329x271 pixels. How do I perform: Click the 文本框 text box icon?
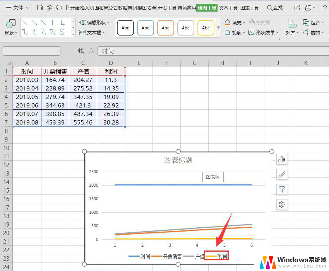pyautogui.click(x=82, y=32)
